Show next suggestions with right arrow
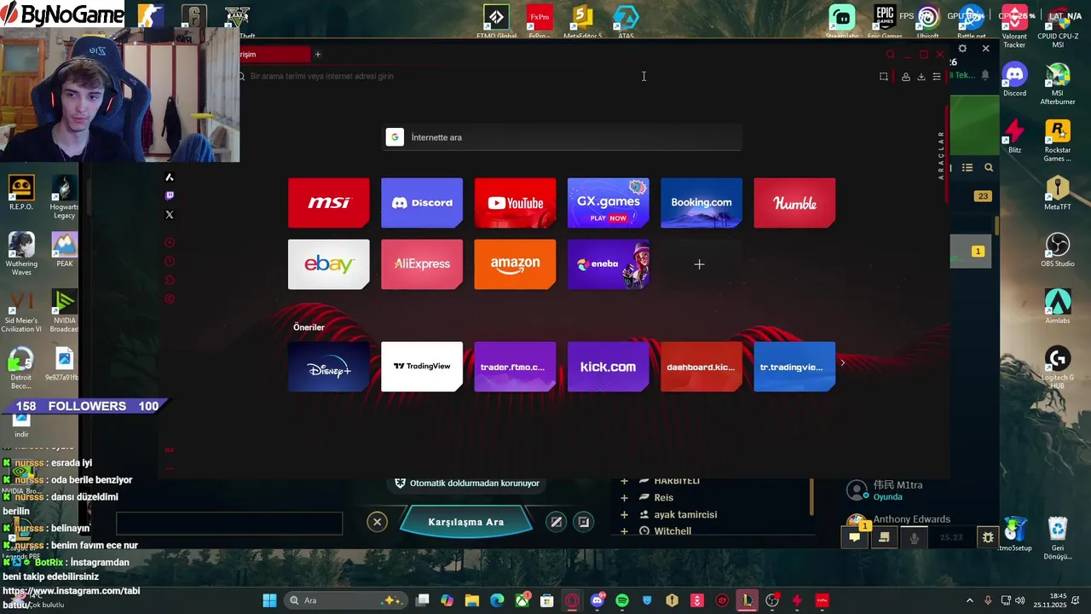Viewport: 1091px width, 614px height. coord(843,363)
